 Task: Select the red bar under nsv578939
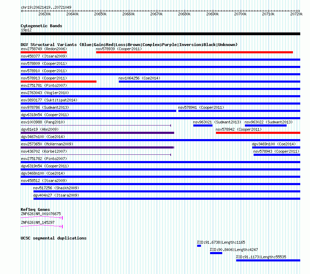pyautogui.click(x=195, y=52)
